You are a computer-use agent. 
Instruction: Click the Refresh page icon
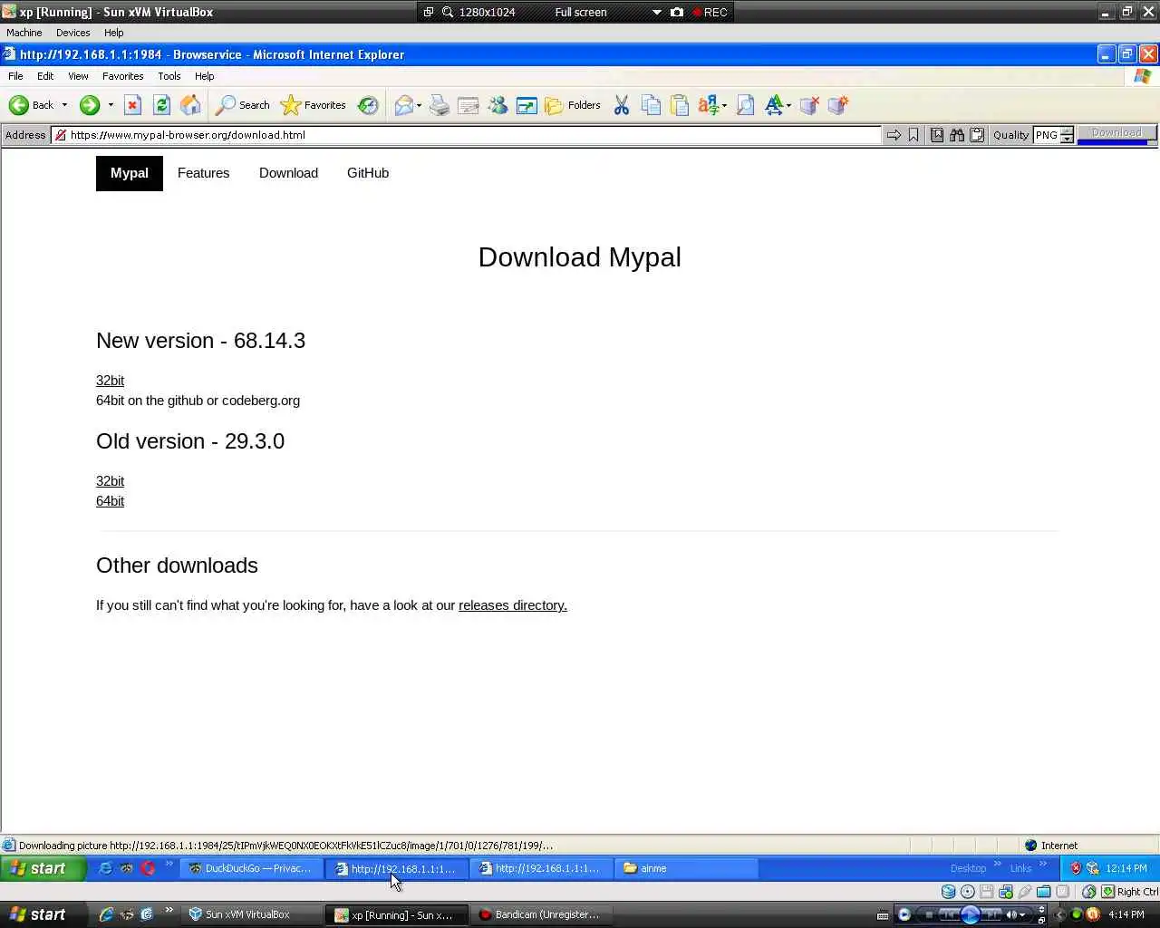pos(161,105)
